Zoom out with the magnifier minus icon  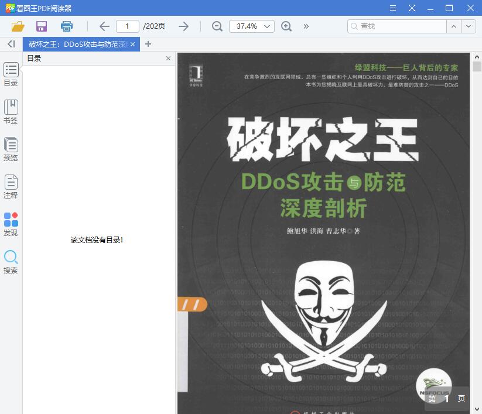[x=217, y=26]
